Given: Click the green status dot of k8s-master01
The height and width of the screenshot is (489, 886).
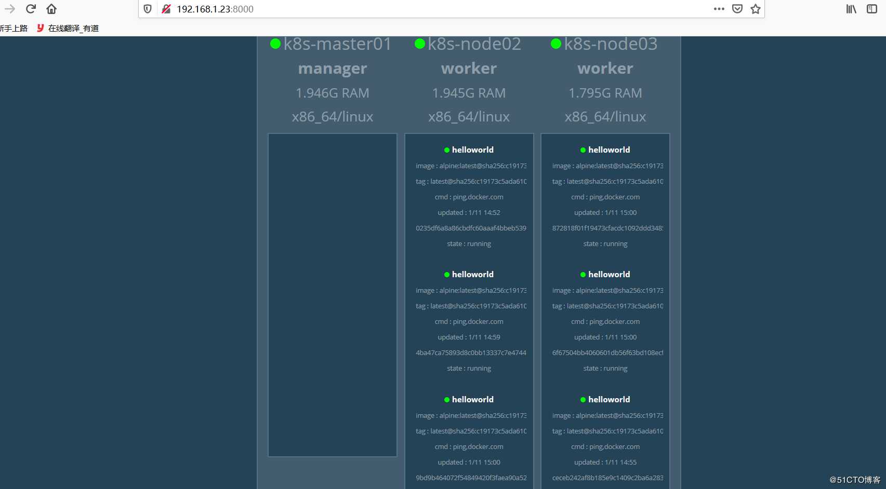Looking at the screenshot, I should [275, 44].
